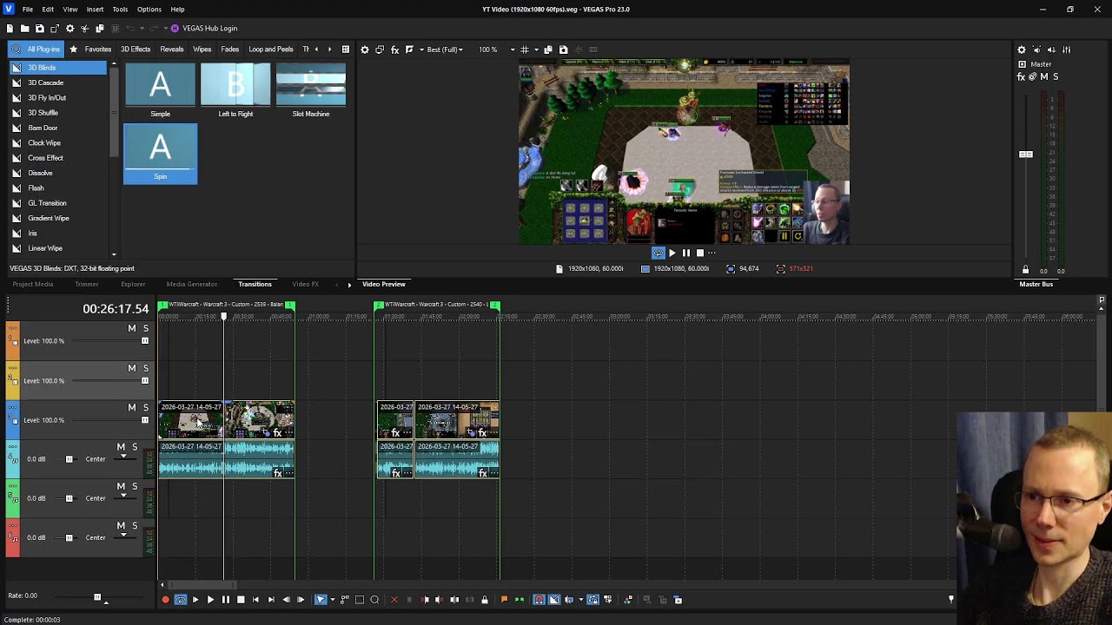Click the Copy icon in main toolbar
Image resolution: width=1112 pixels, height=625 pixels.
(x=99, y=29)
